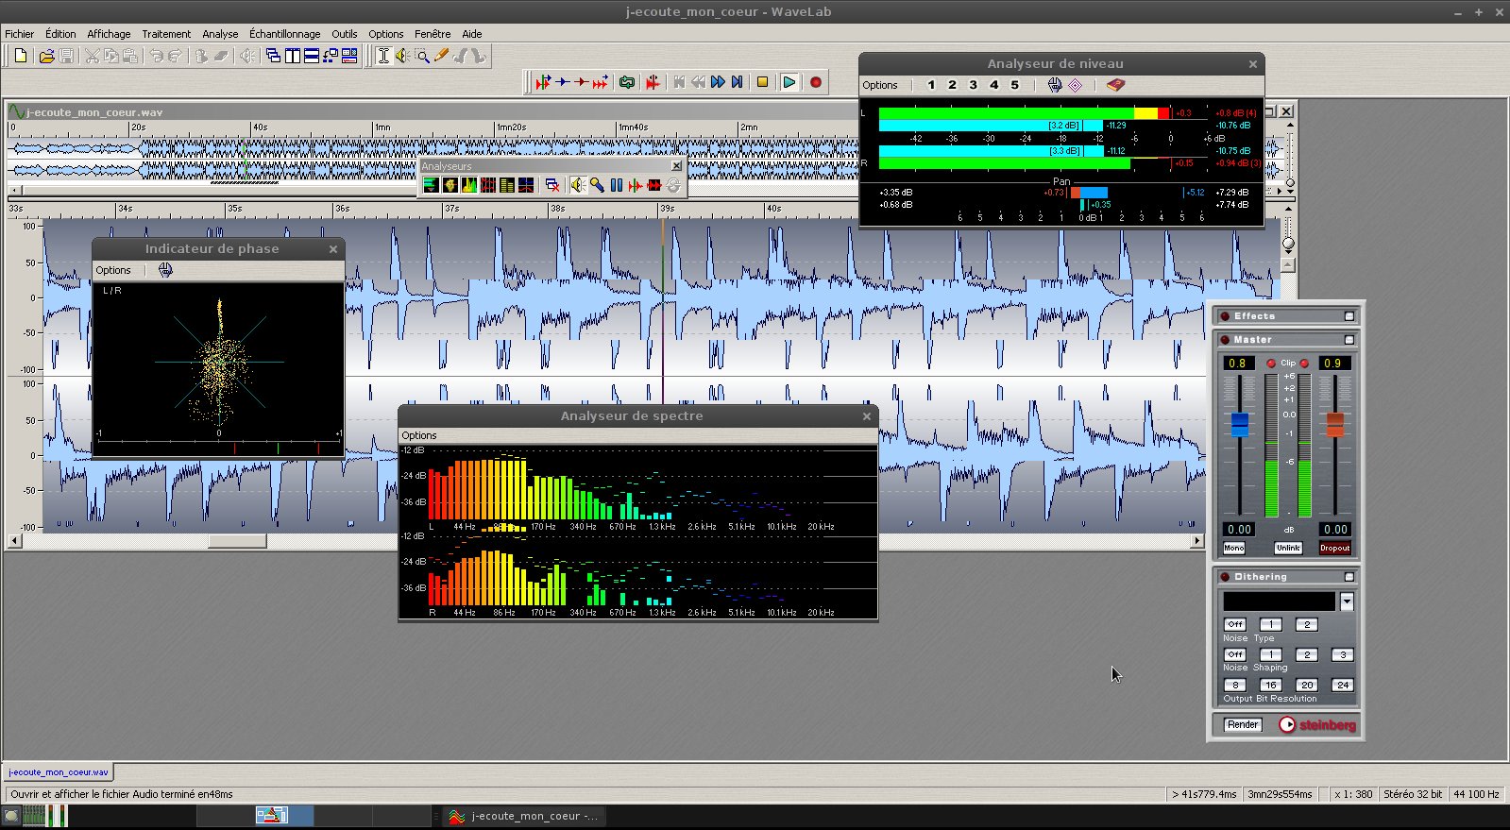
Task: Start playback with the Play button
Action: coord(789,82)
